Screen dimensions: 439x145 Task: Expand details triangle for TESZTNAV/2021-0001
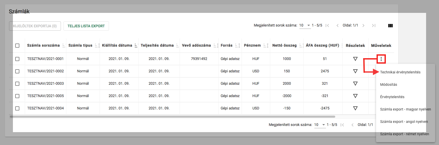[355, 59]
